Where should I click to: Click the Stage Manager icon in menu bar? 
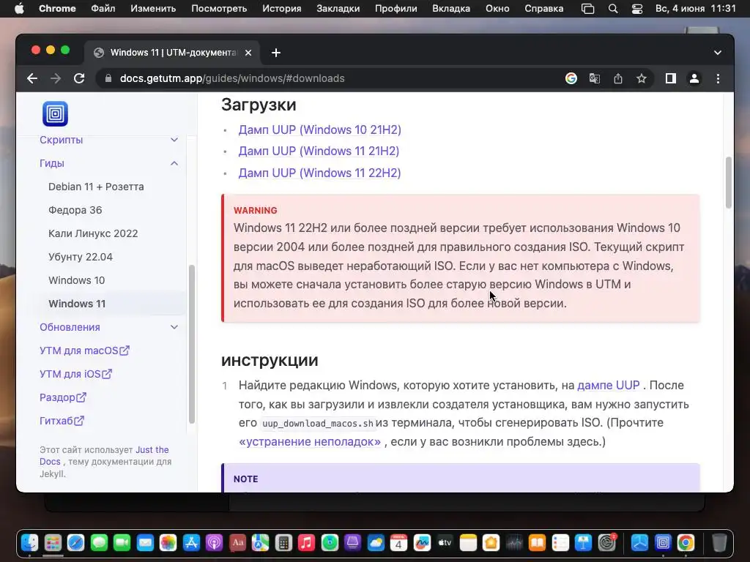[588, 9]
